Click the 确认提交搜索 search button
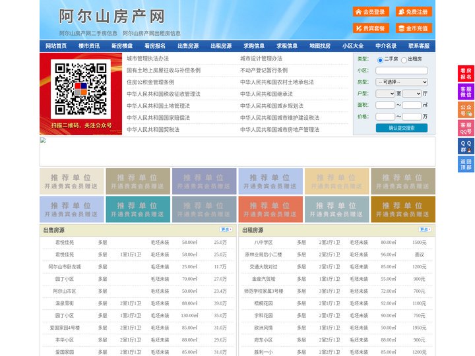The height and width of the screenshot is (356, 475). click(x=402, y=128)
